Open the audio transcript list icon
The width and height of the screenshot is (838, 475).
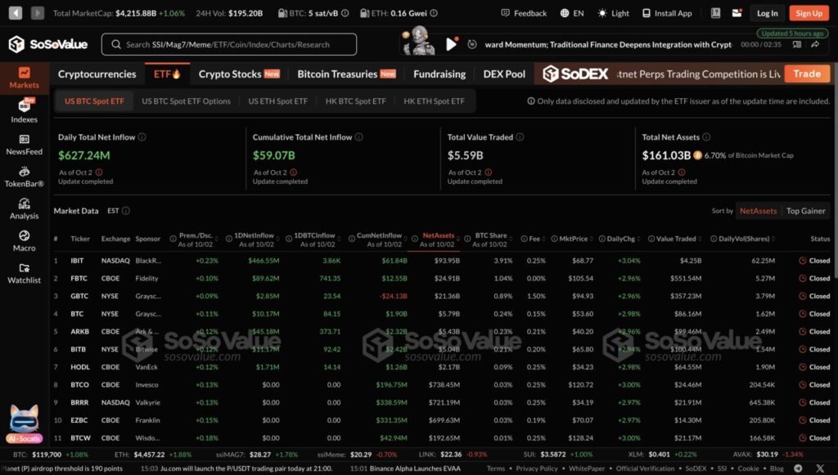[797, 45]
